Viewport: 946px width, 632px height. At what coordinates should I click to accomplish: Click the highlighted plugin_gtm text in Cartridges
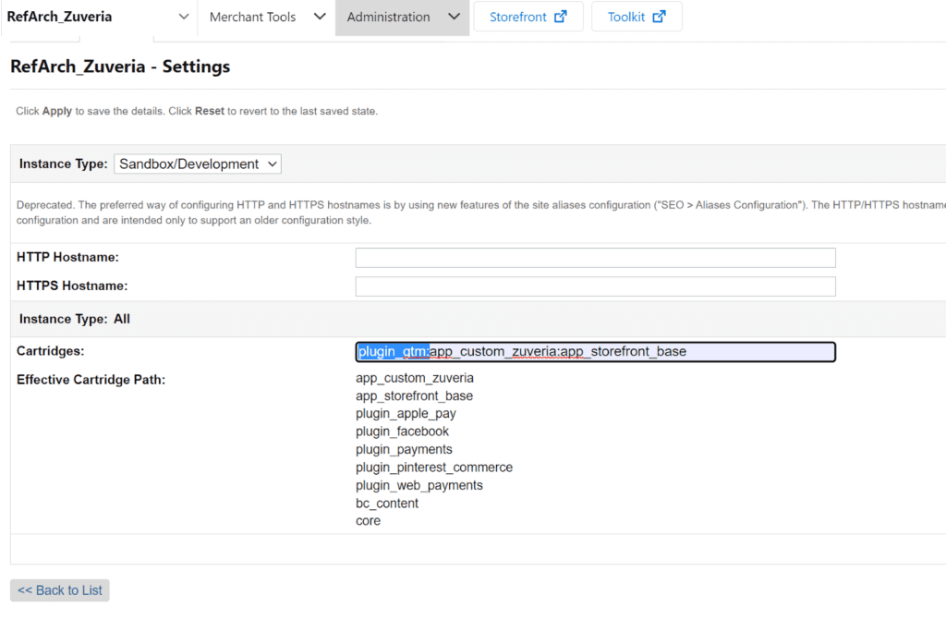pos(393,352)
